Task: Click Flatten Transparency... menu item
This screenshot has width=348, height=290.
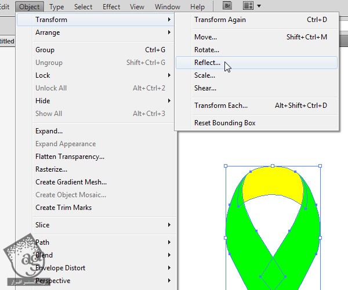Action: click(70, 157)
